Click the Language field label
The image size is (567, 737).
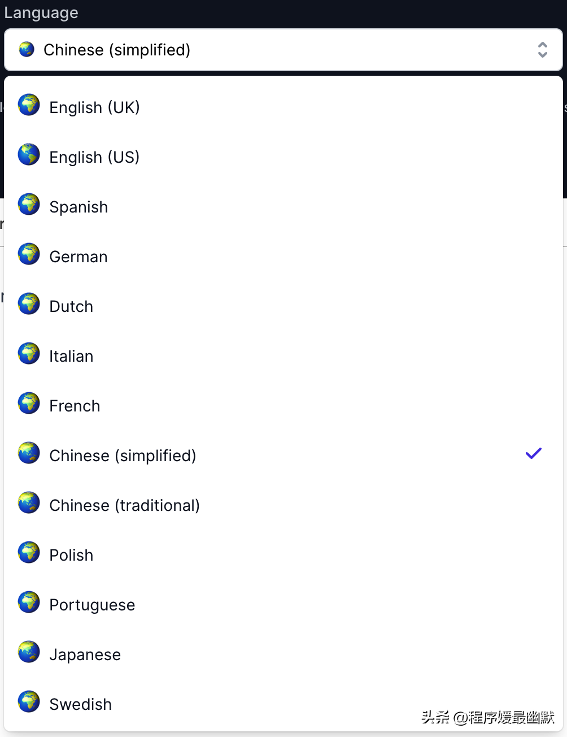[41, 12]
